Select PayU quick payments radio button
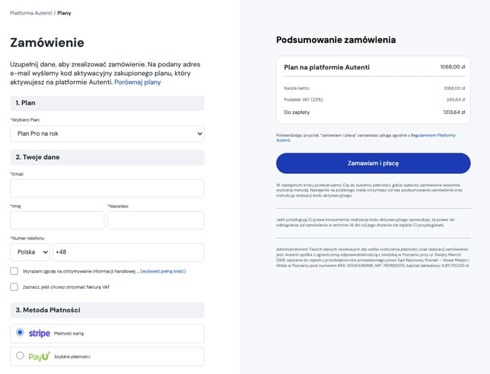The image size is (490, 374). tap(20, 355)
